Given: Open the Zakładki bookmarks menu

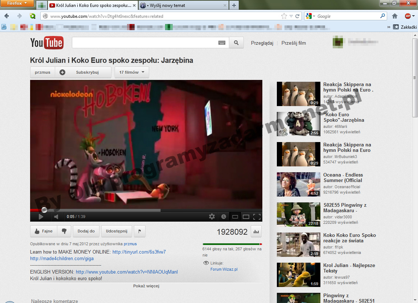Looking at the screenshot, I should coord(405,27).
